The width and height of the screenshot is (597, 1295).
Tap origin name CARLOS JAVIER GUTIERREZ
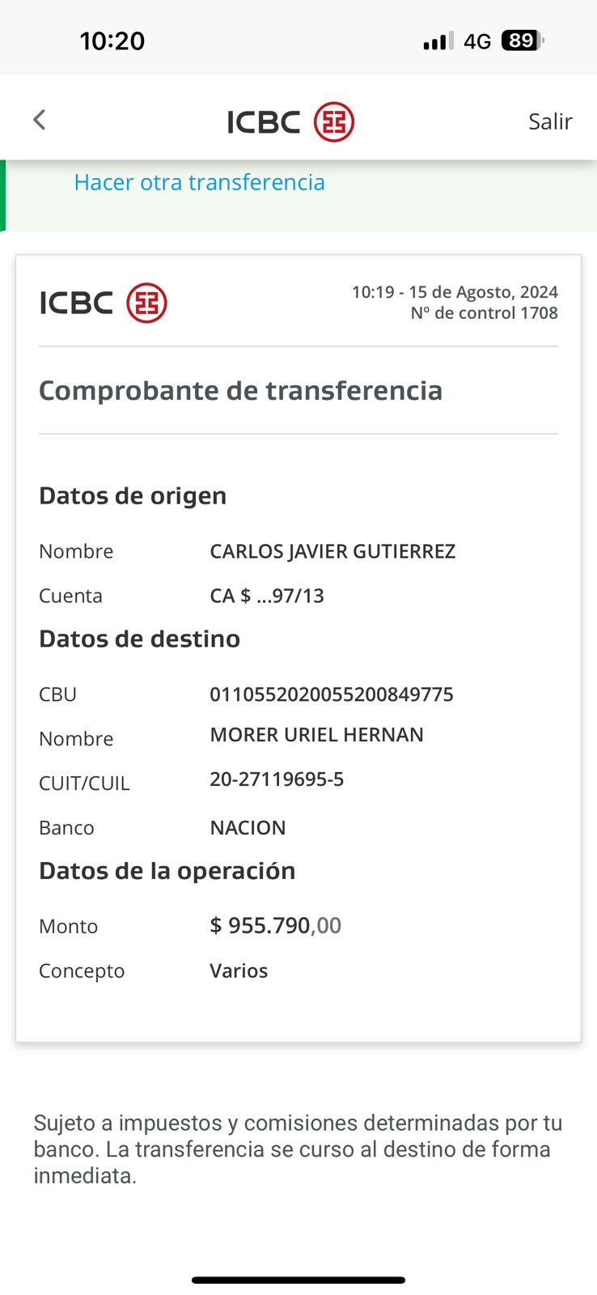332,551
